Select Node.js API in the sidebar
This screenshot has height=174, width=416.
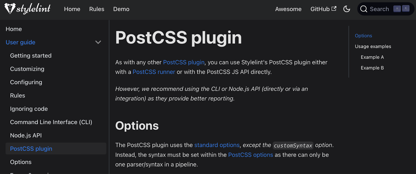click(x=26, y=135)
